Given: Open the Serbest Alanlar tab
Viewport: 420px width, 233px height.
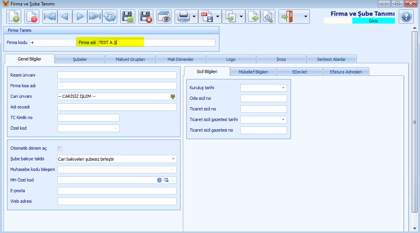Looking at the screenshot, I should (x=332, y=59).
